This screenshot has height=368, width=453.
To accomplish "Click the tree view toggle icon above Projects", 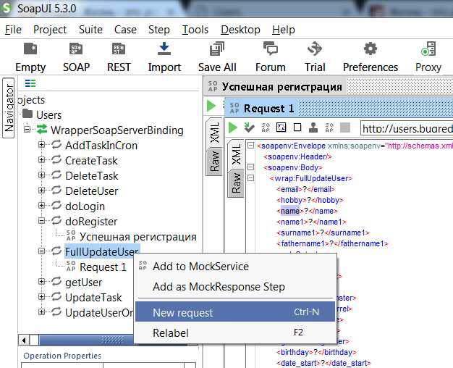I will 30,83.
